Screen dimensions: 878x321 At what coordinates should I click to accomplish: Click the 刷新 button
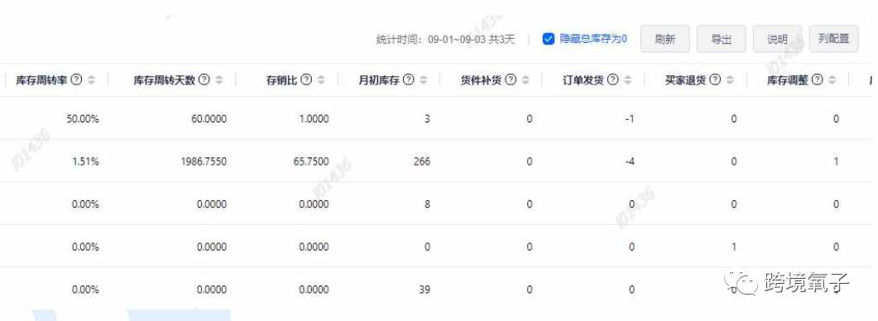click(x=665, y=39)
